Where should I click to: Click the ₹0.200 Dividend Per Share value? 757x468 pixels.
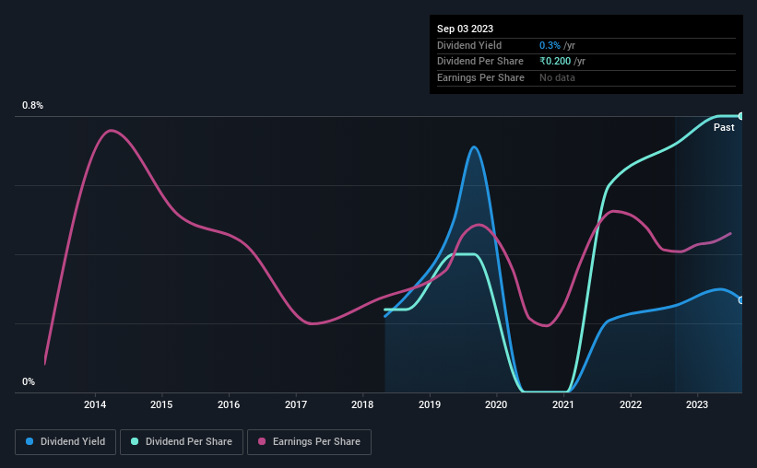555,62
